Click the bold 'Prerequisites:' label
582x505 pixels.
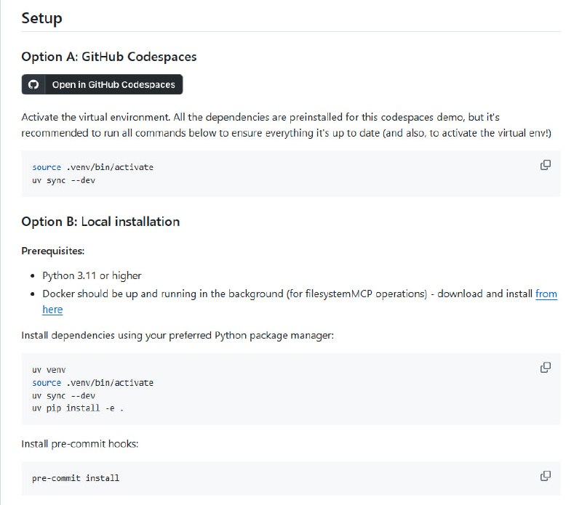coord(53,251)
